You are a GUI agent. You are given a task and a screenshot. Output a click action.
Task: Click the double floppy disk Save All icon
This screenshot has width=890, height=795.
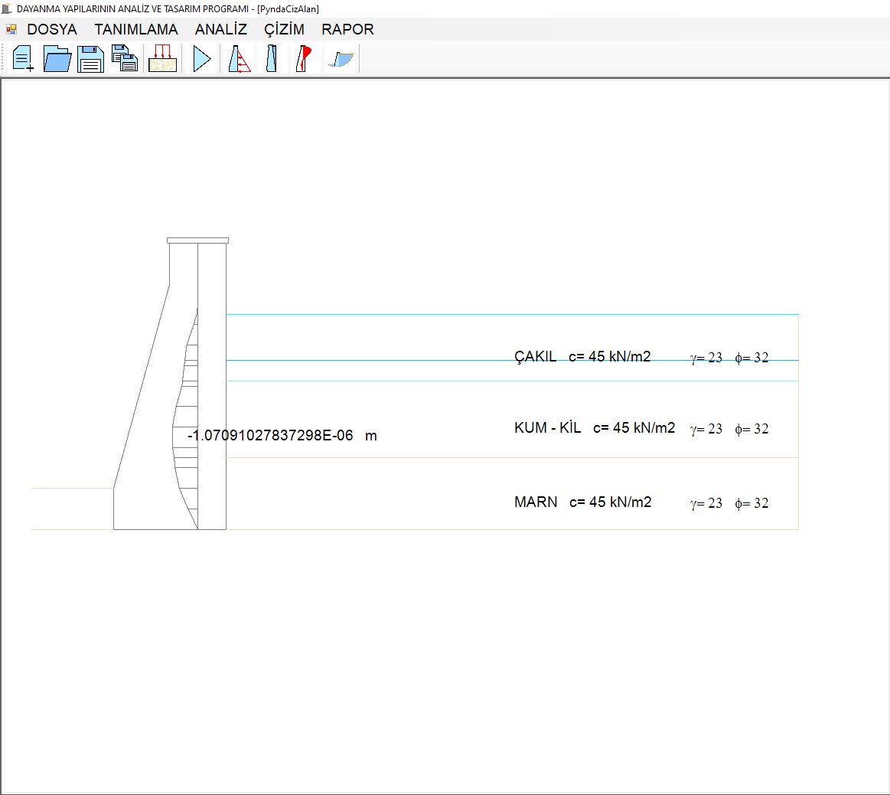125,59
